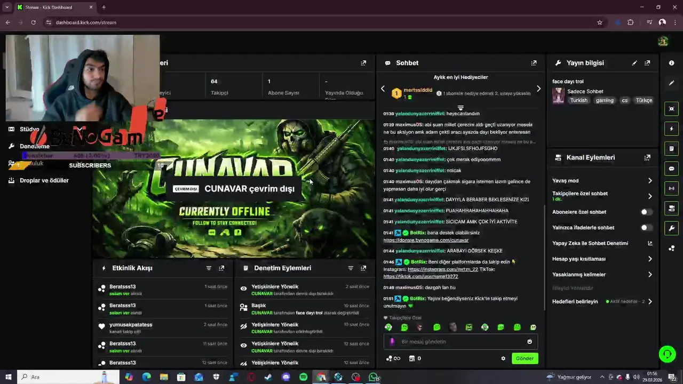Open WhatsApp from the taskbar
This screenshot has width=683, height=384.
coord(374,377)
